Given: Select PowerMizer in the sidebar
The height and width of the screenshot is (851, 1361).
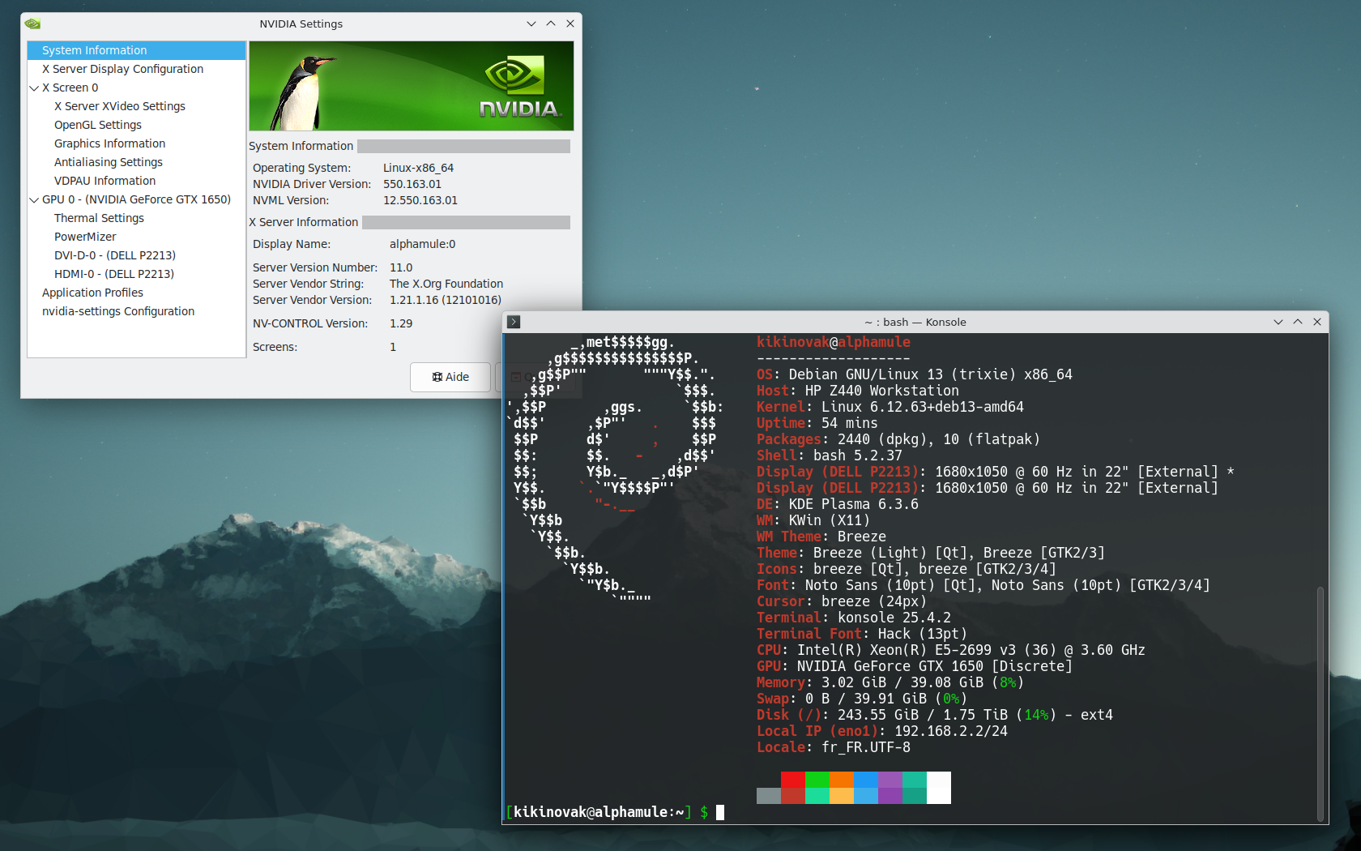Looking at the screenshot, I should [85, 237].
